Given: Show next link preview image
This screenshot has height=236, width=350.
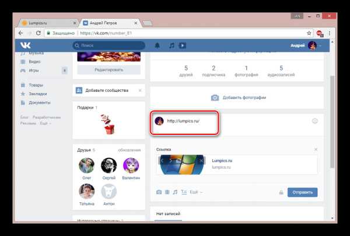Looking at the screenshot, I should click(171, 160).
